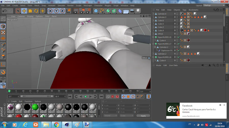Open the Sculpt menu
Screen dimensions: 229x128
click(x=78, y=6)
